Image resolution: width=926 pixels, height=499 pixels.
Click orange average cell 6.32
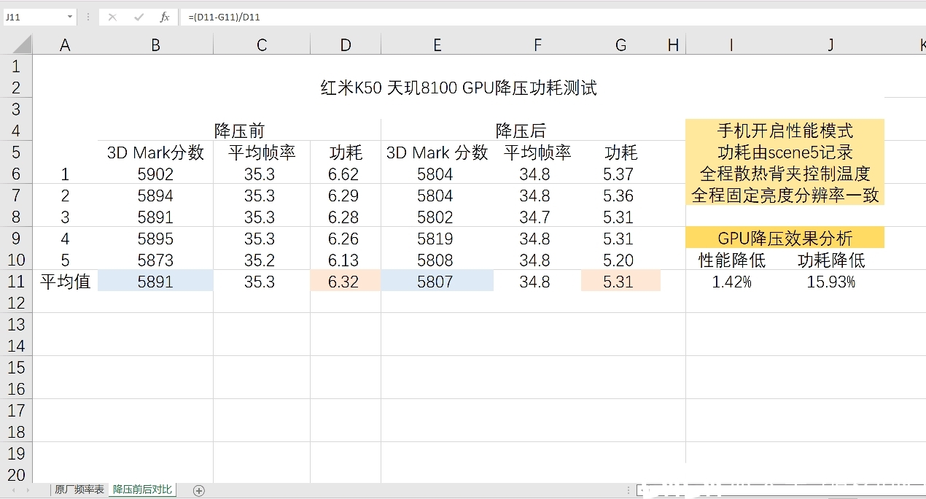pos(346,281)
